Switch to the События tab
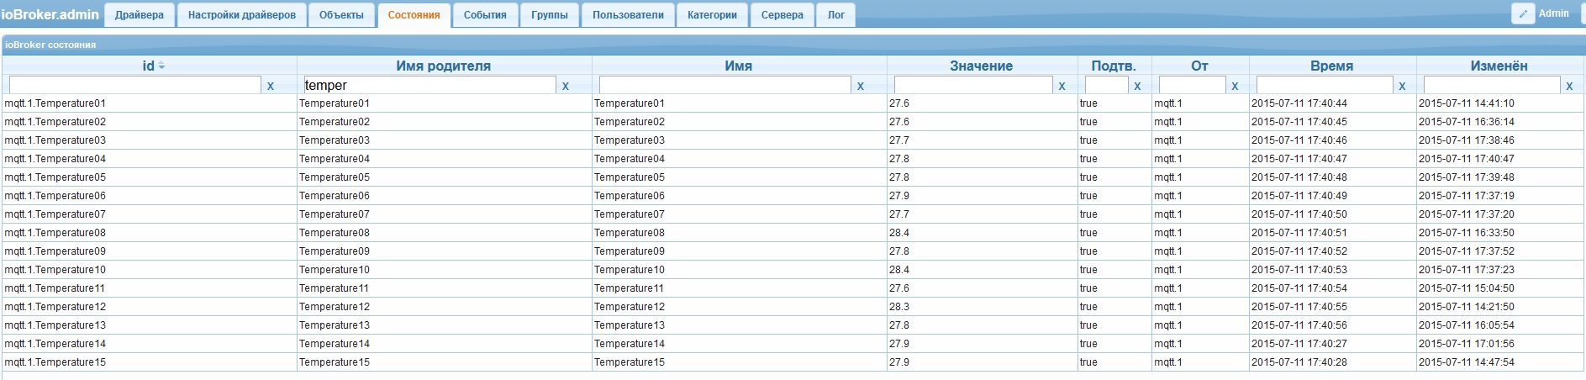This screenshot has height=380, width=1586. (x=485, y=15)
